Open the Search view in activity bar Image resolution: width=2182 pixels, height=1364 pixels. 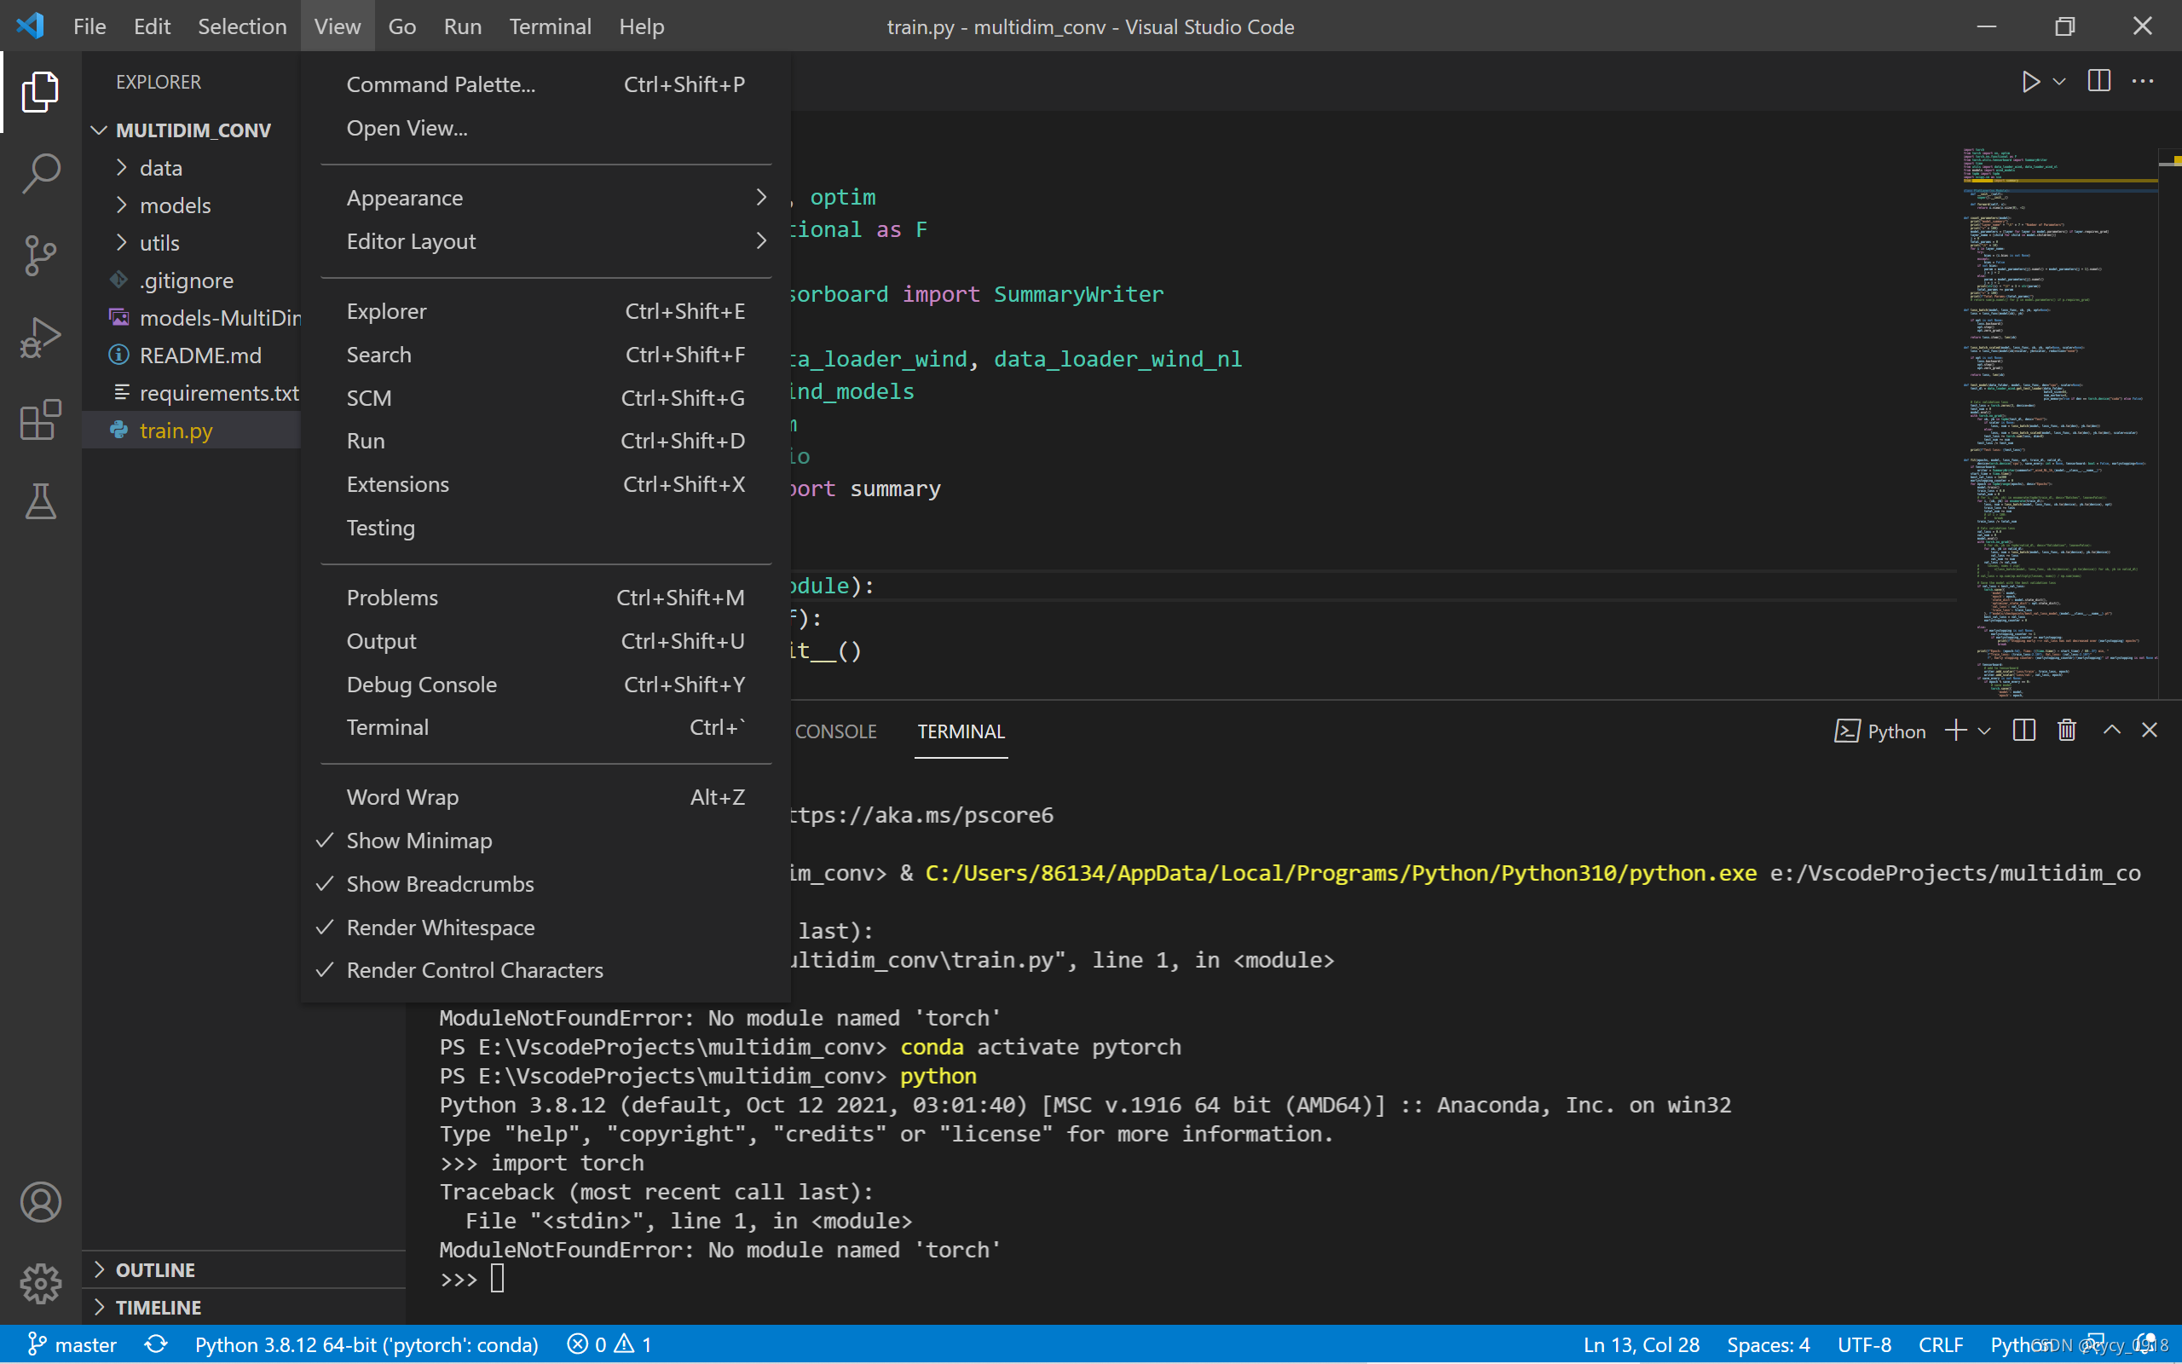[x=41, y=173]
